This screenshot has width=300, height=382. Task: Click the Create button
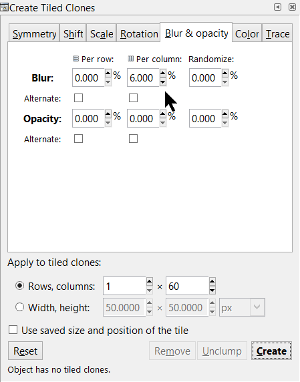[x=271, y=351]
